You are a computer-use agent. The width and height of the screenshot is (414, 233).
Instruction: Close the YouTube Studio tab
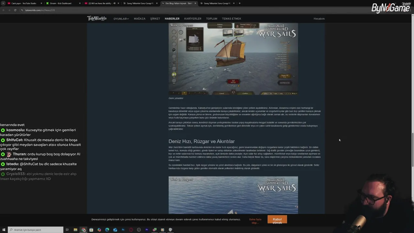coord(41,3)
